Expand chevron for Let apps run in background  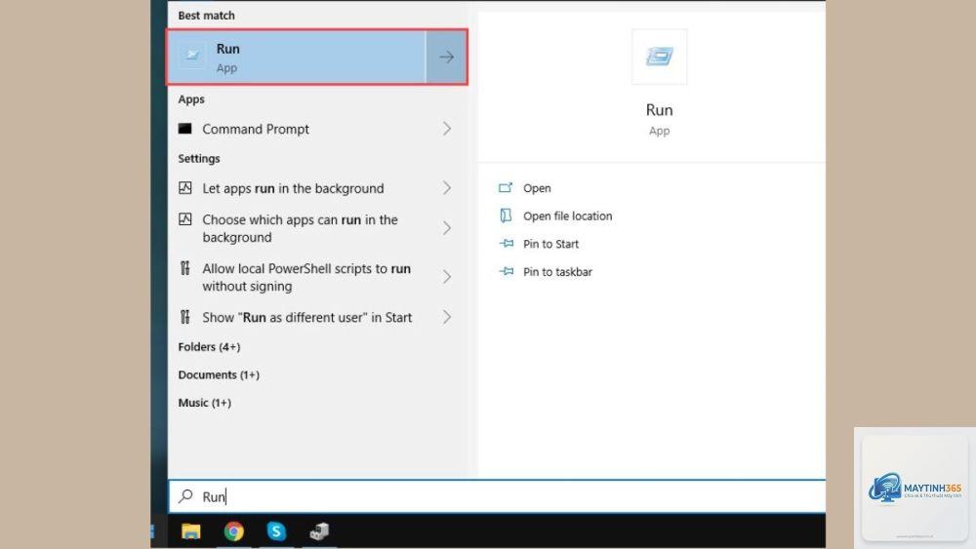pyautogui.click(x=447, y=188)
